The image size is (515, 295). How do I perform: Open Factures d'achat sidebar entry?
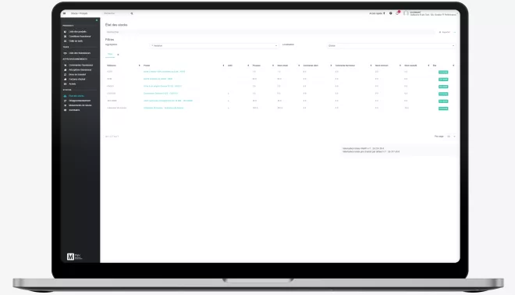[x=76, y=79]
